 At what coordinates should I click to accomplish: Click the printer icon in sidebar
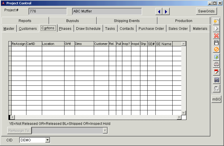click(x=216, y=64)
